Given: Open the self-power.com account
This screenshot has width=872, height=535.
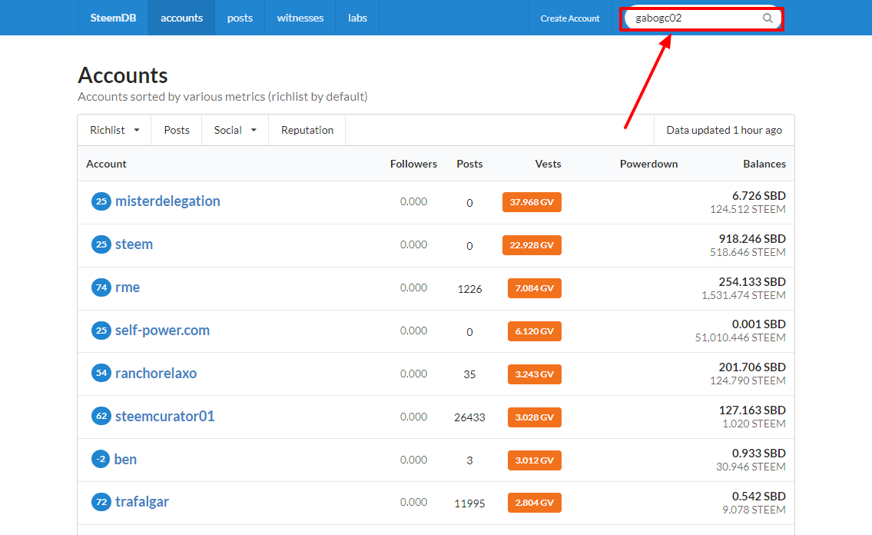Looking at the screenshot, I should tap(162, 331).
